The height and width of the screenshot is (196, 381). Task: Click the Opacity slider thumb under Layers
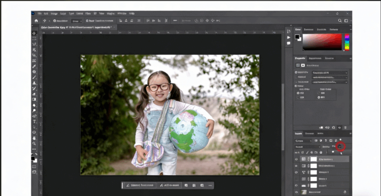[333, 152]
